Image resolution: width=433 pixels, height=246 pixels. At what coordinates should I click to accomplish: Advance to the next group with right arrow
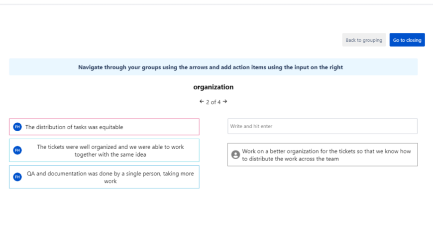pos(225,101)
